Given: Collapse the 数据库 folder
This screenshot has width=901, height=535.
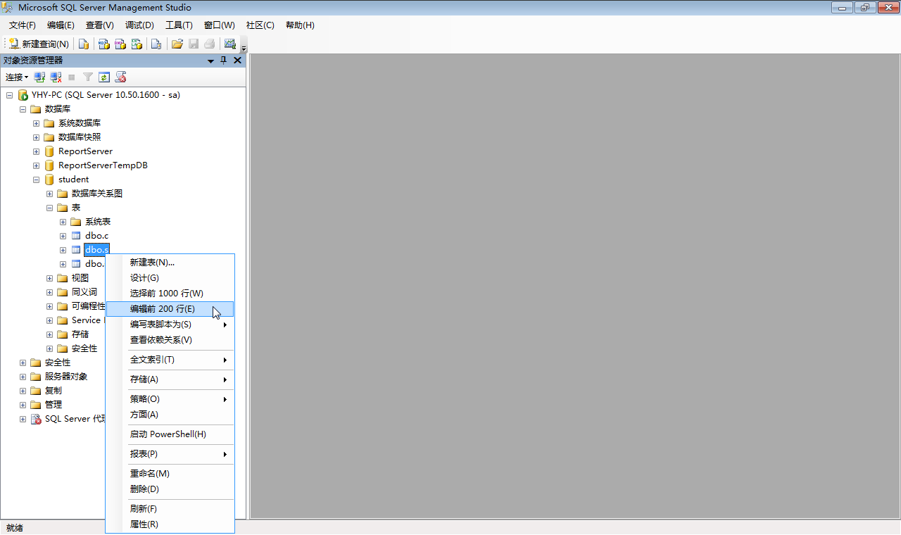Looking at the screenshot, I should (x=23, y=109).
